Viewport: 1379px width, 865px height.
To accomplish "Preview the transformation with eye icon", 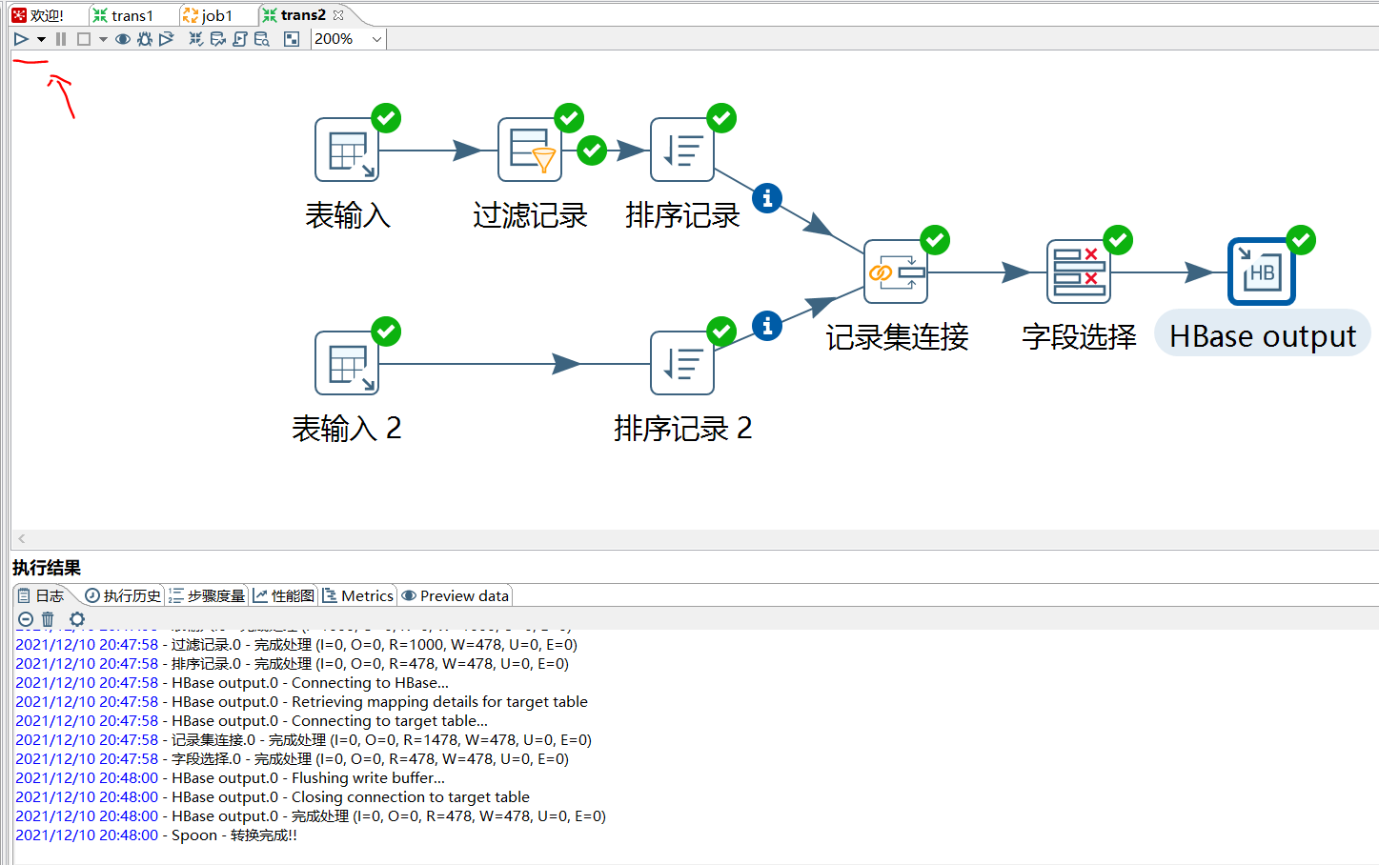I will [x=123, y=39].
